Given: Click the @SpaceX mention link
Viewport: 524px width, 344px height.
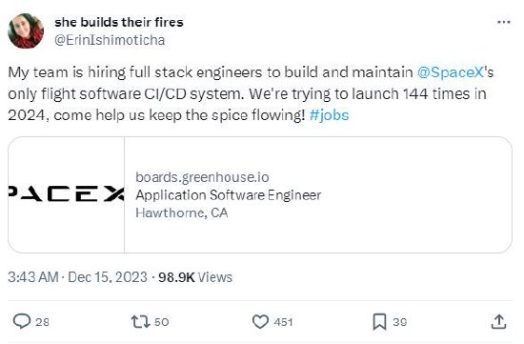Looking at the screenshot, I should click(x=451, y=72).
